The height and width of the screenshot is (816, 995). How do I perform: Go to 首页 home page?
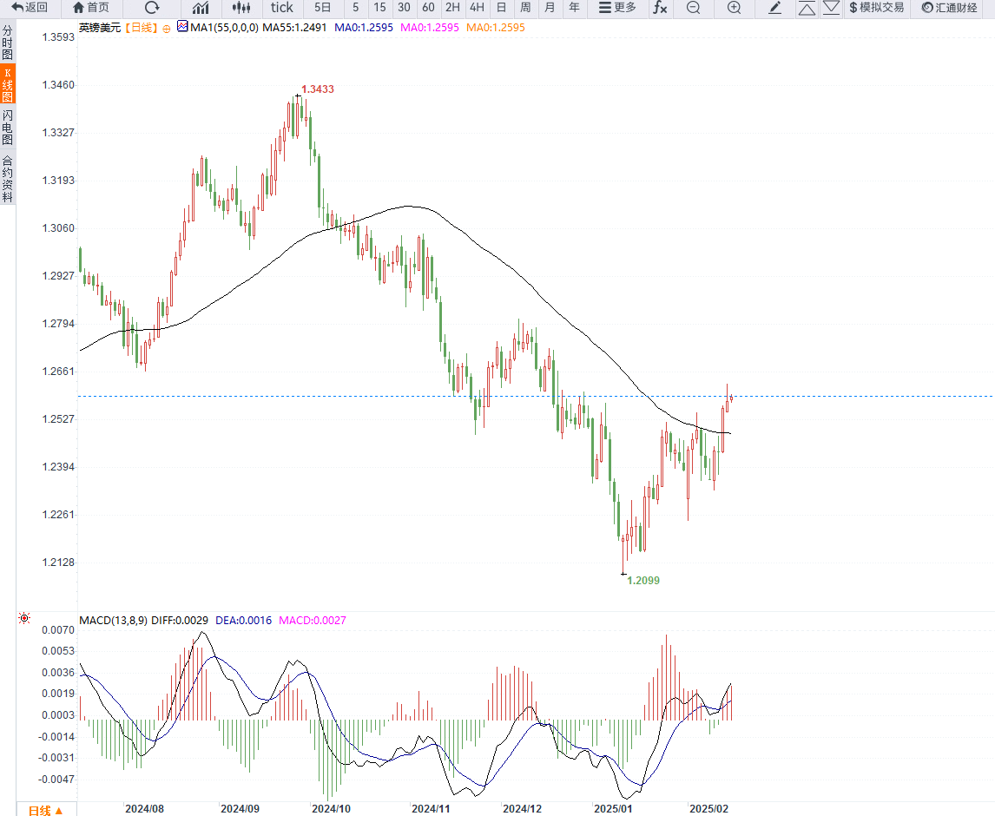coord(90,8)
